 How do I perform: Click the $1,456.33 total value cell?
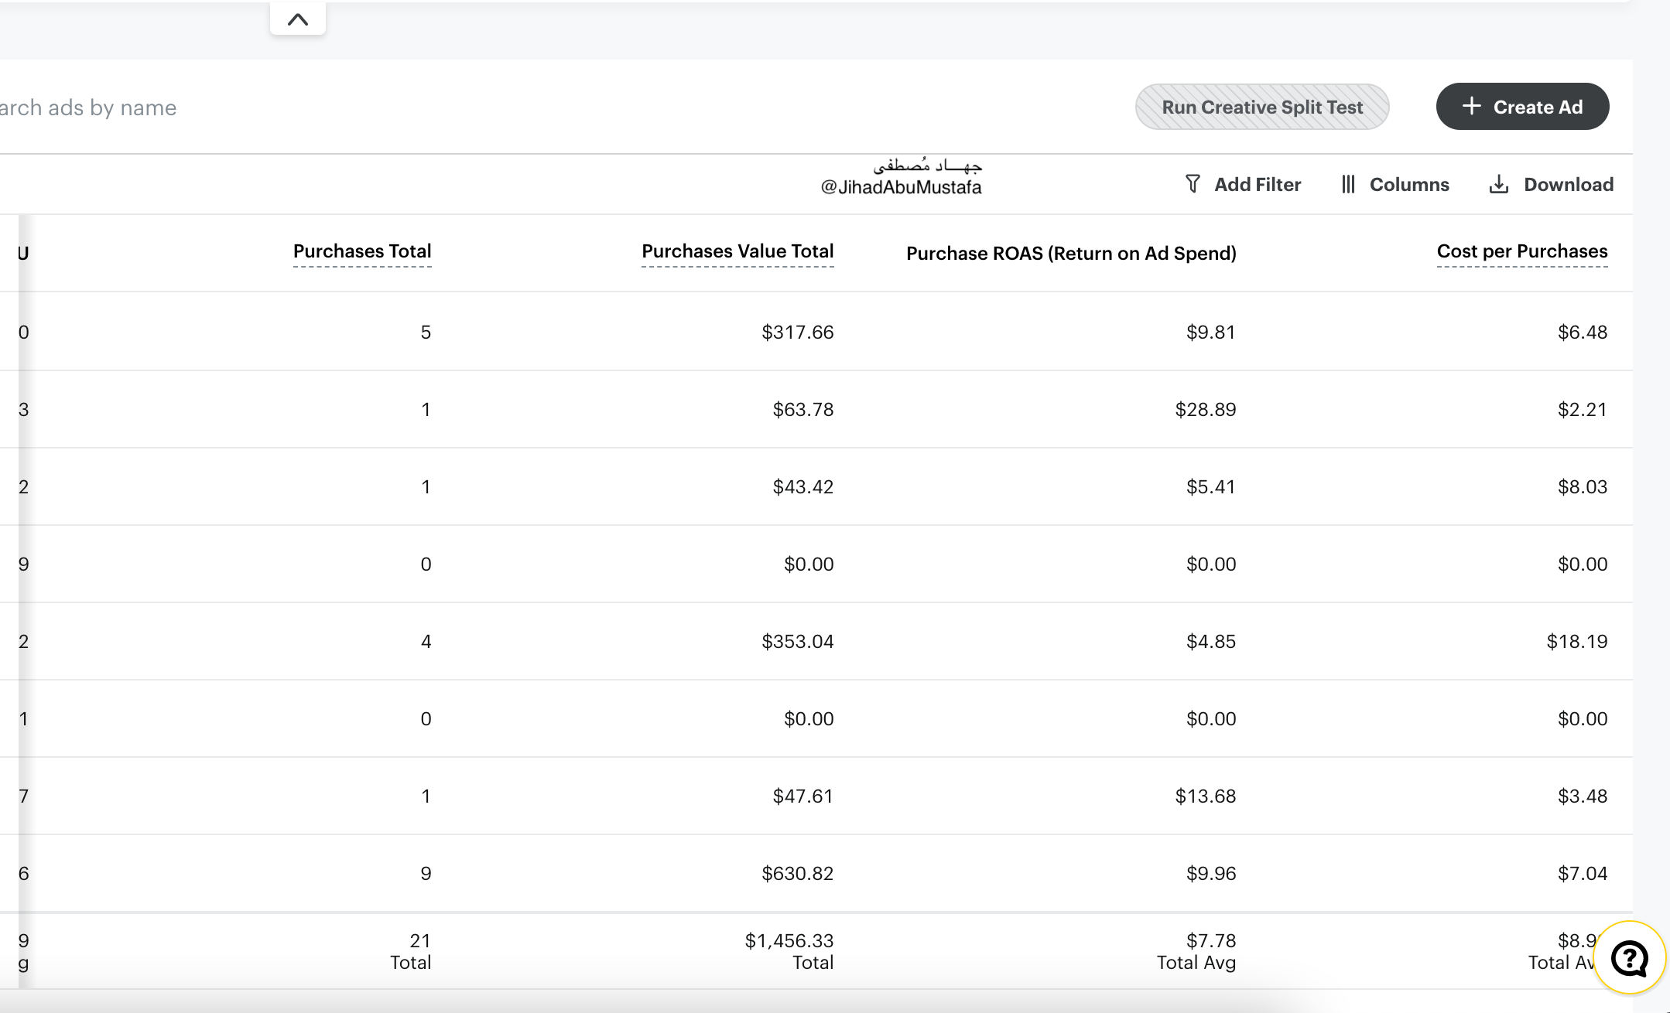(x=789, y=940)
